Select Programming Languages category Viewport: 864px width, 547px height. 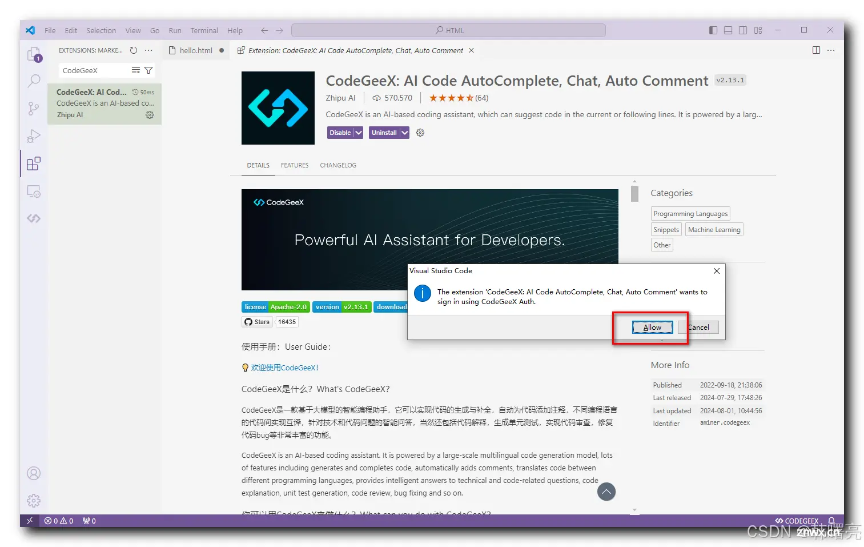[x=690, y=214]
